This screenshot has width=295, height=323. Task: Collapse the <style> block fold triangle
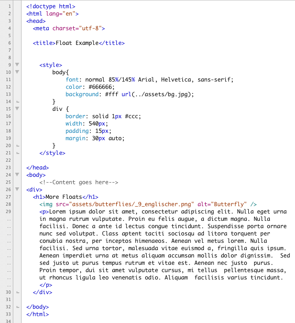point(17,65)
